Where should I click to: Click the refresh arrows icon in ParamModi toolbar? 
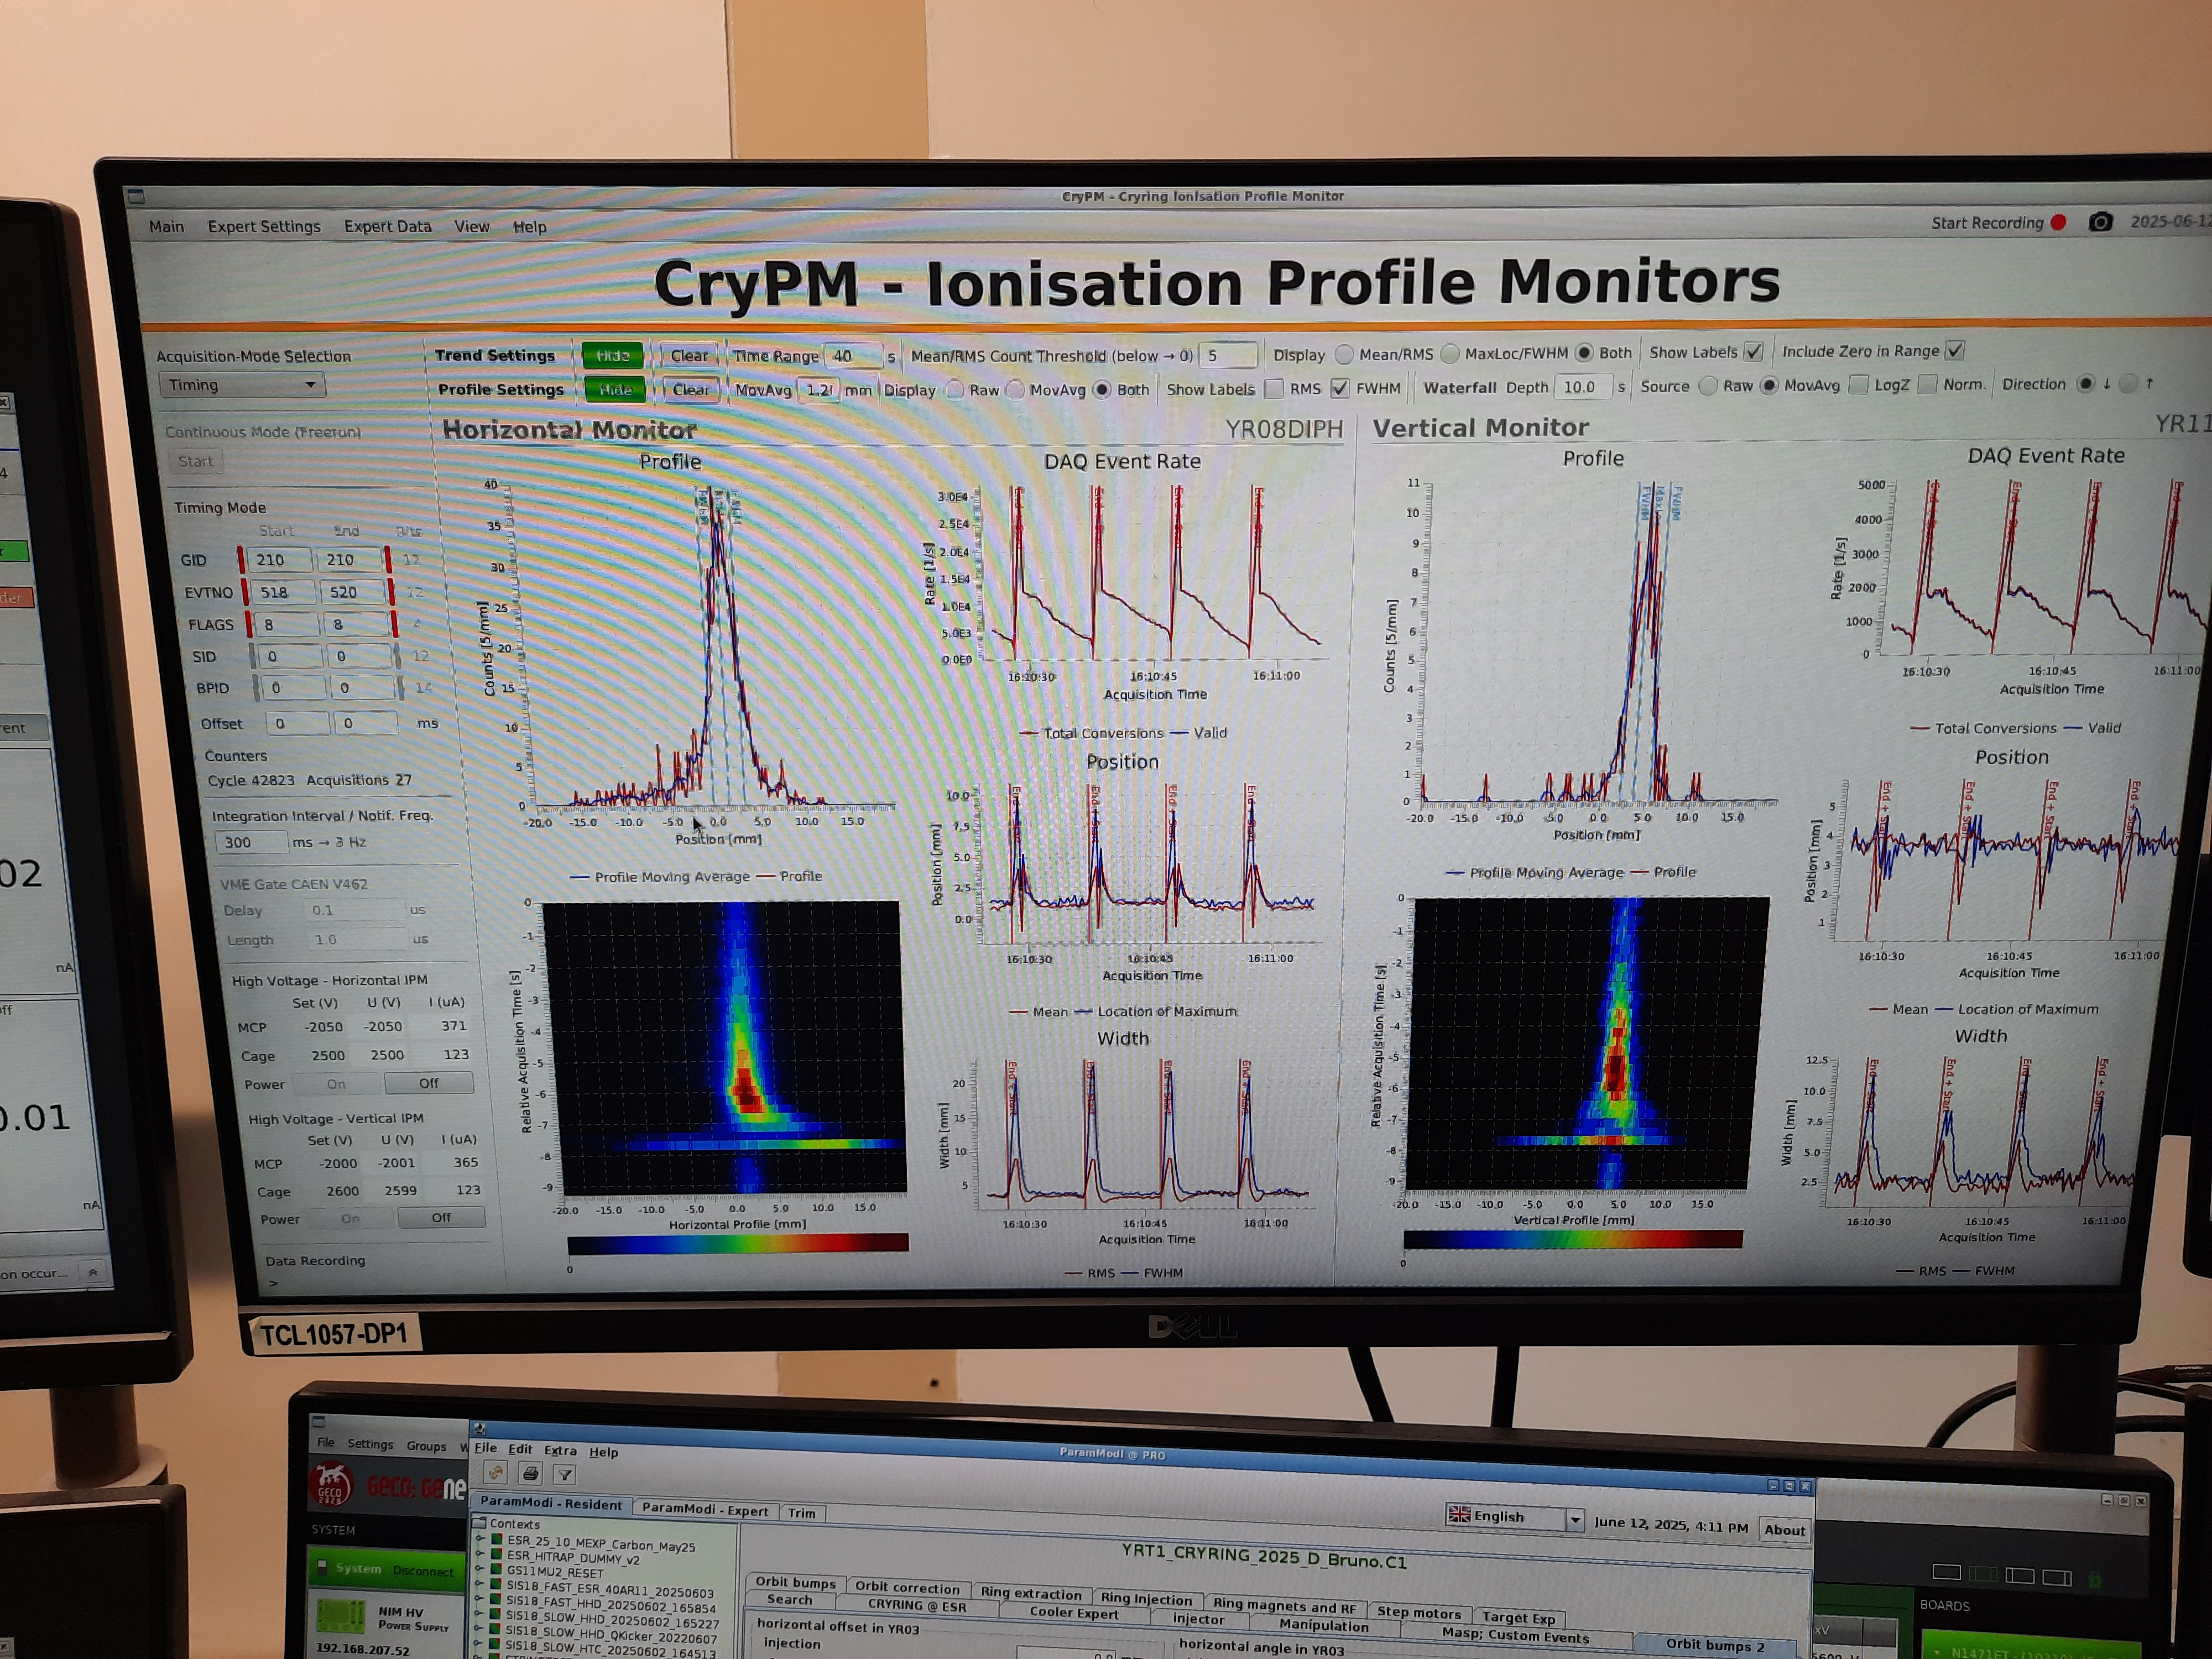pyautogui.click(x=496, y=1472)
